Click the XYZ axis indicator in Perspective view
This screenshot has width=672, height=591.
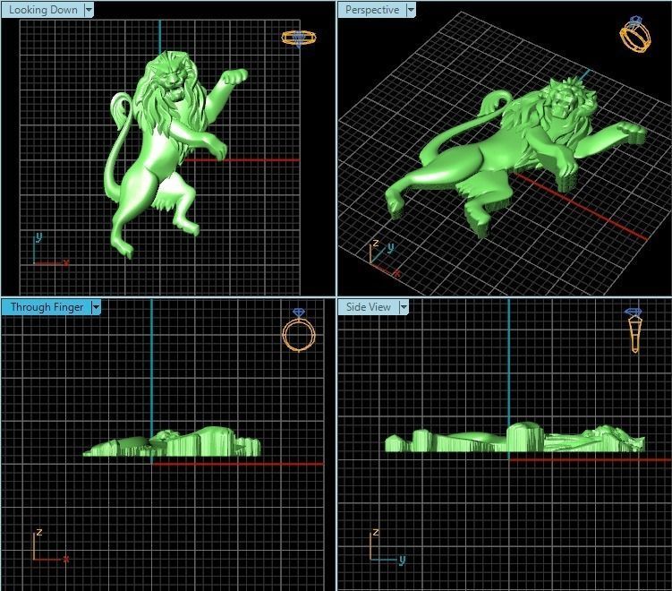tap(385, 258)
